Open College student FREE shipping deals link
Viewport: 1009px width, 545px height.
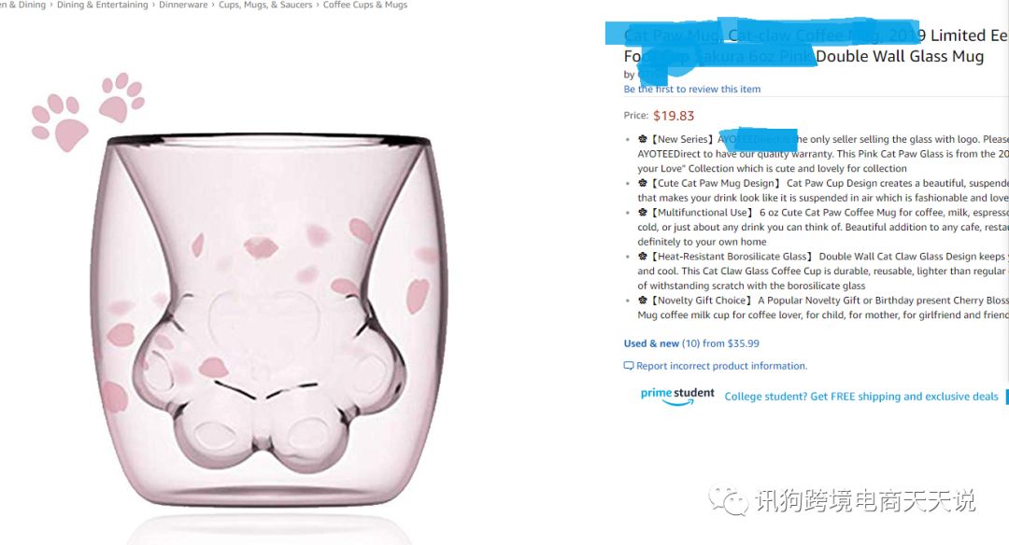pos(861,397)
